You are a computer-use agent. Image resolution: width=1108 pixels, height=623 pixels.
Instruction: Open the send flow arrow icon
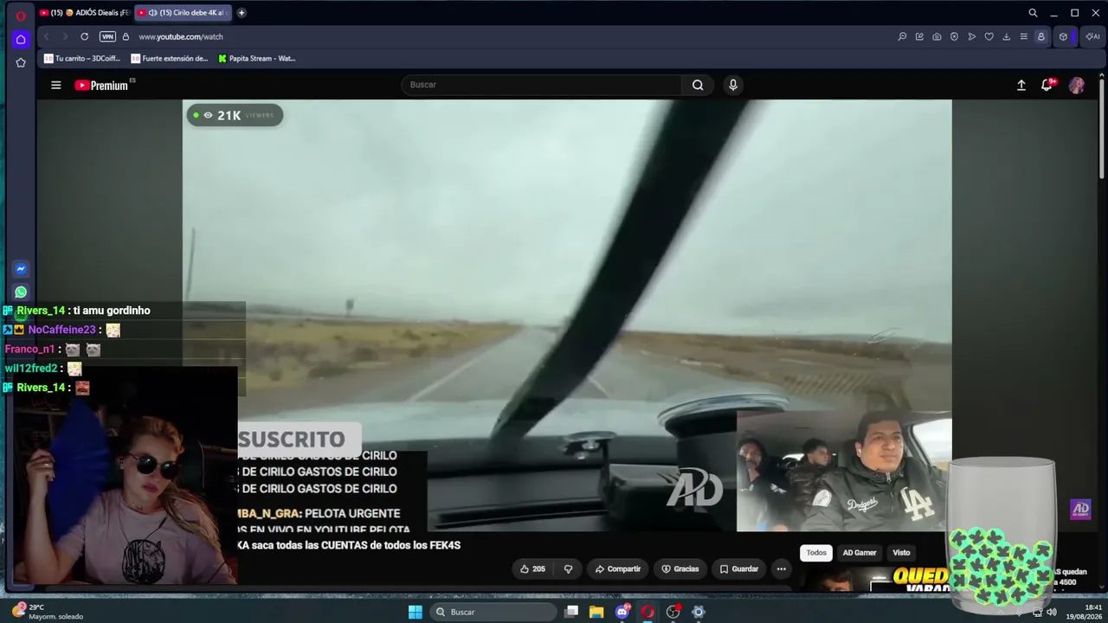point(971,36)
